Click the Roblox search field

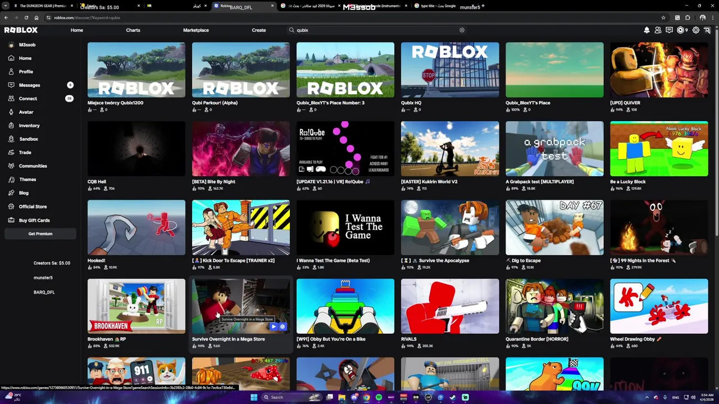376,30
